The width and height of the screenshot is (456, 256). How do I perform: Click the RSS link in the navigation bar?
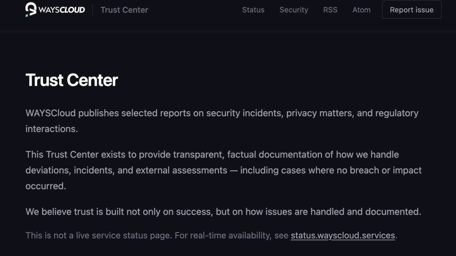330,10
